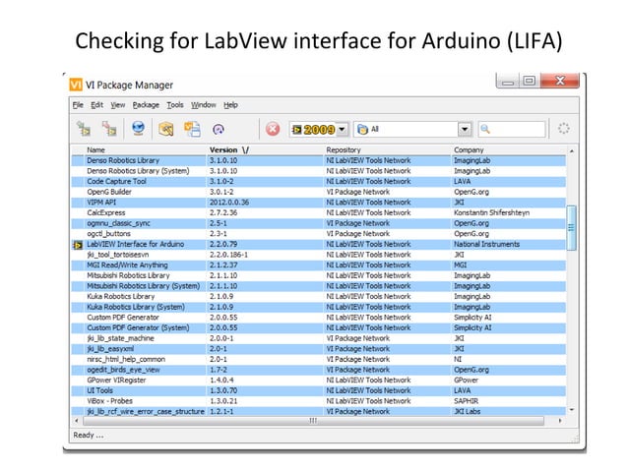Viewport: 628px width, 470px height.
Task: Click the Install Package toolbar icon
Action: click(x=84, y=129)
